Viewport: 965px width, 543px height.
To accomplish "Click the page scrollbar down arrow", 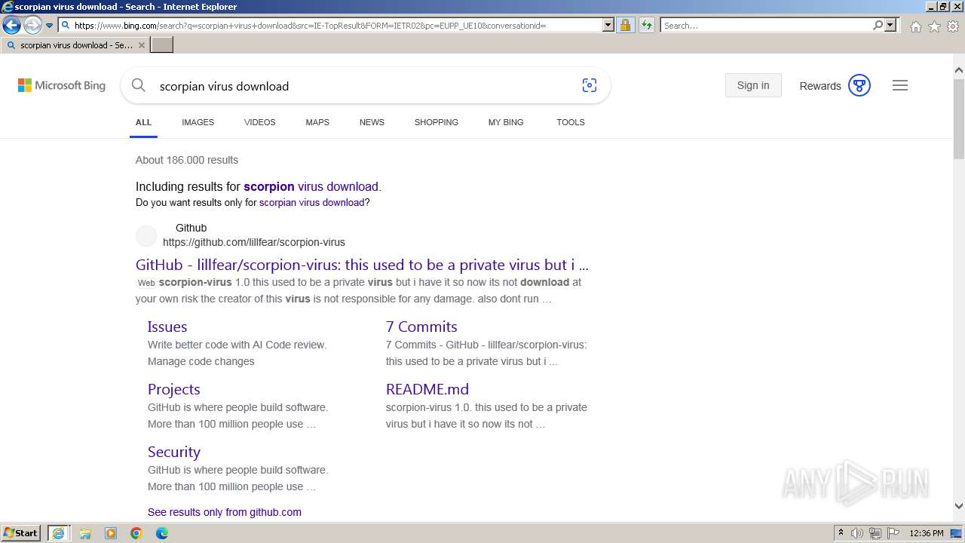I will click(x=959, y=507).
